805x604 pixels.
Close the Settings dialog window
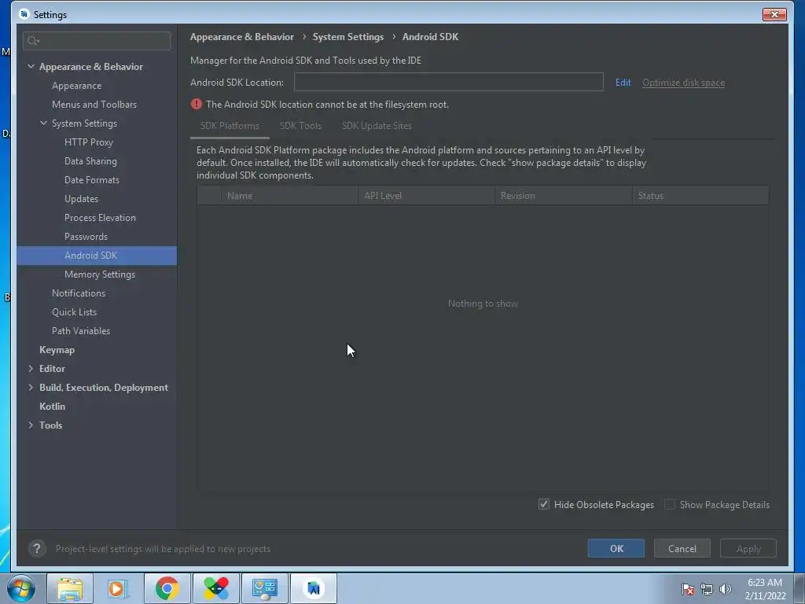(774, 14)
